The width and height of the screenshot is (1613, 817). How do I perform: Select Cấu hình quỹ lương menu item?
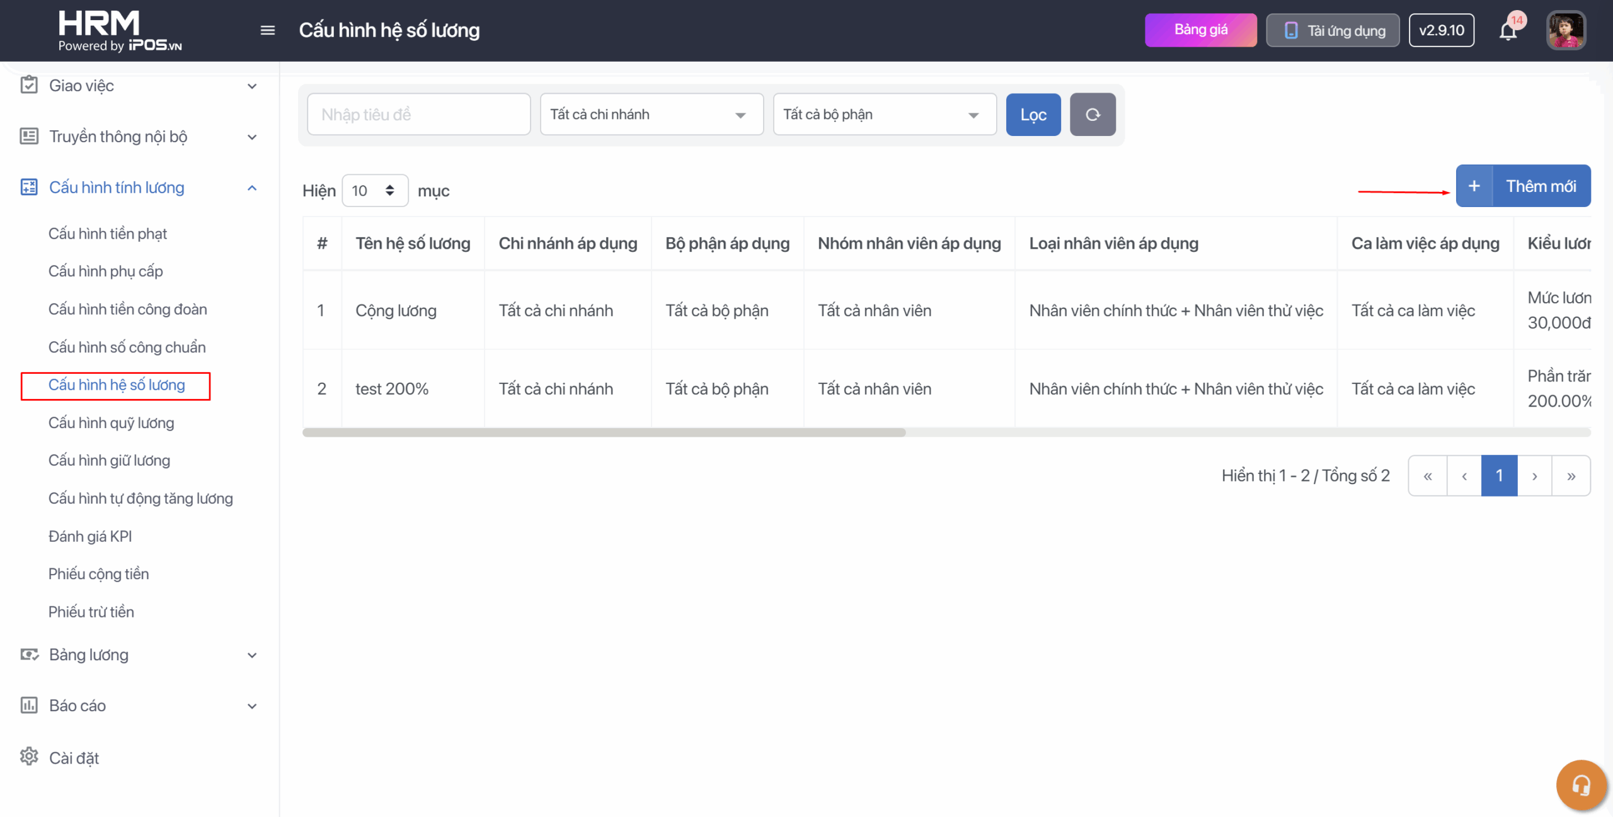[x=111, y=422]
